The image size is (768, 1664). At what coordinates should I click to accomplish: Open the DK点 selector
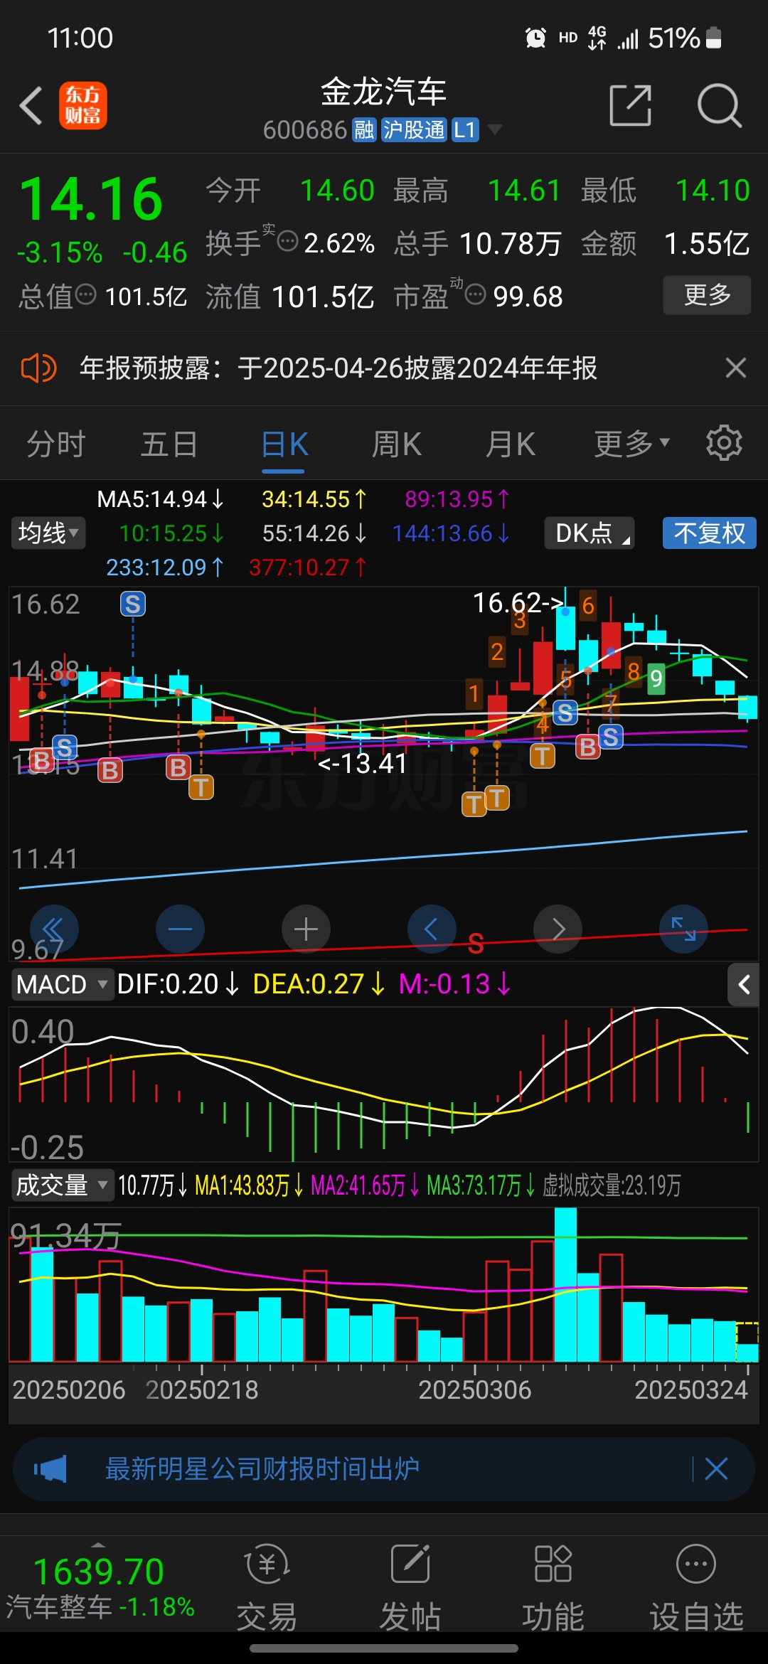(x=590, y=533)
